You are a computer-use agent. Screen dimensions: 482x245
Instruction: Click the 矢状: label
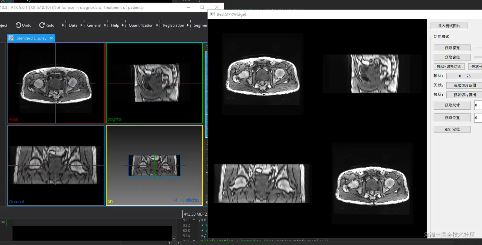(x=438, y=85)
